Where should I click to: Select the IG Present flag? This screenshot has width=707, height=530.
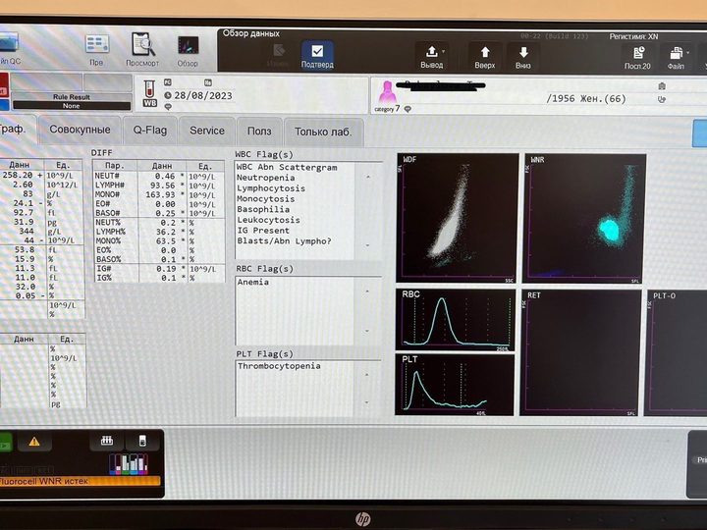coord(263,231)
